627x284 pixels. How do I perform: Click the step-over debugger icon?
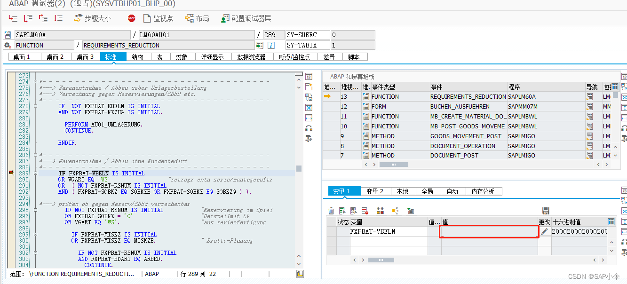(x=27, y=19)
